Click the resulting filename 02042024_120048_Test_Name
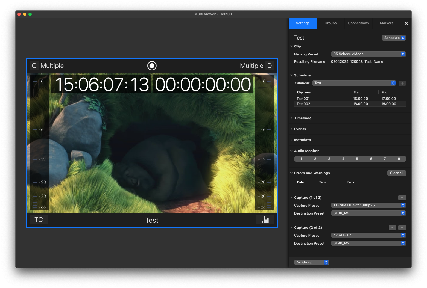Screen dimensions: 427x288 pyautogui.click(x=357, y=62)
